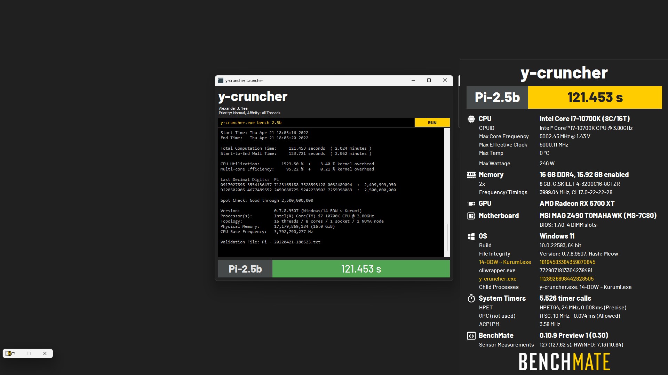Close the small BM floating window
Viewport: 668px width, 375px height.
(45, 353)
